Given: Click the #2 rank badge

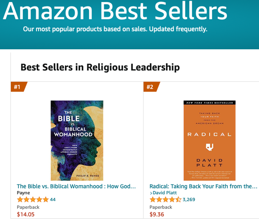Looking at the screenshot, I should coord(152,87).
